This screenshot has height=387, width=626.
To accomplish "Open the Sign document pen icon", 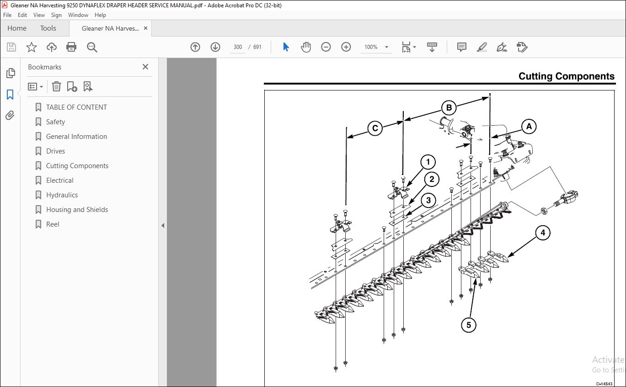I will tap(502, 47).
